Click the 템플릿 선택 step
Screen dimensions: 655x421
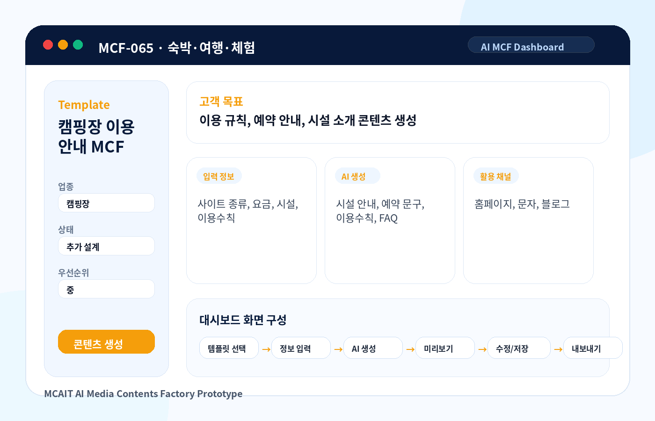(x=229, y=348)
